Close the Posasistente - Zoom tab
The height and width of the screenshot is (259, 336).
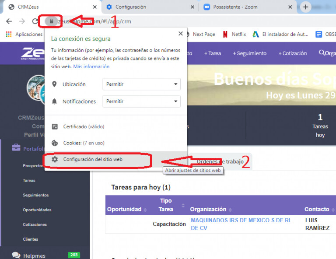pyautogui.click(x=290, y=7)
